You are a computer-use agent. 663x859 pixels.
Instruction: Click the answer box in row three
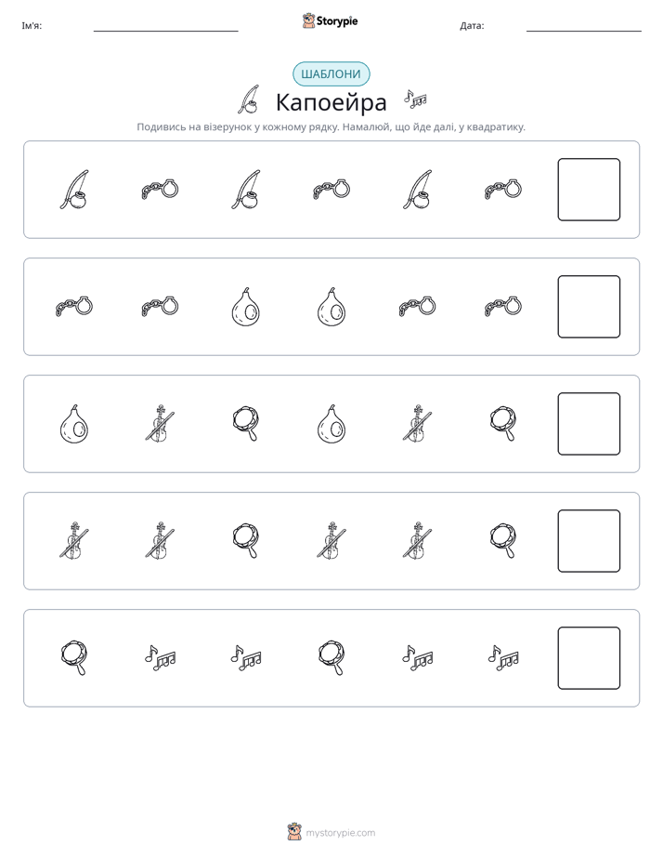589,424
